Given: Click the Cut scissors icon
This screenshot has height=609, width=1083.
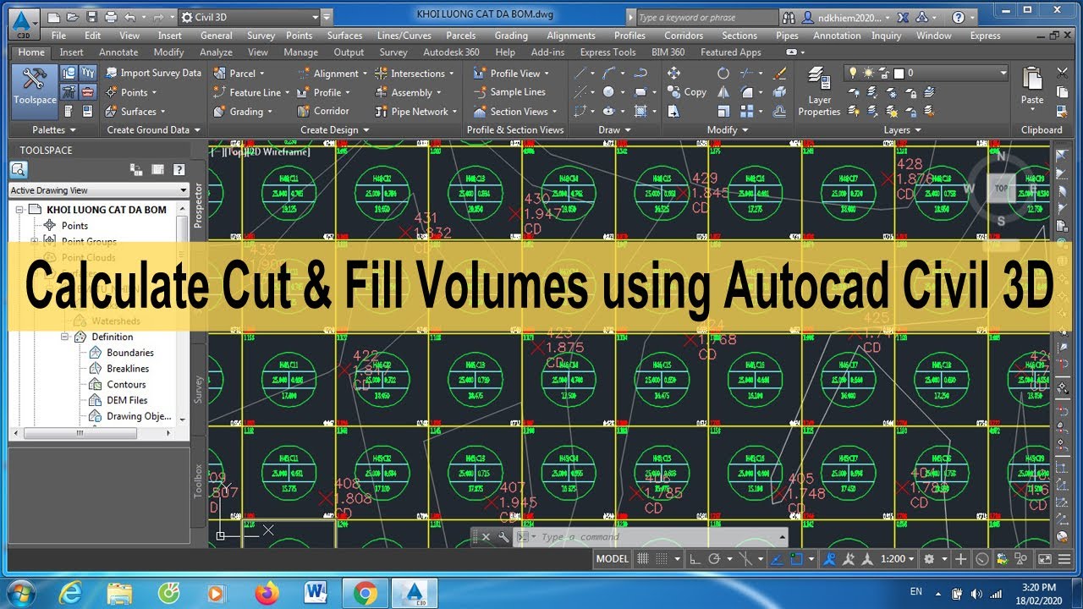Looking at the screenshot, I should [x=1063, y=73].
